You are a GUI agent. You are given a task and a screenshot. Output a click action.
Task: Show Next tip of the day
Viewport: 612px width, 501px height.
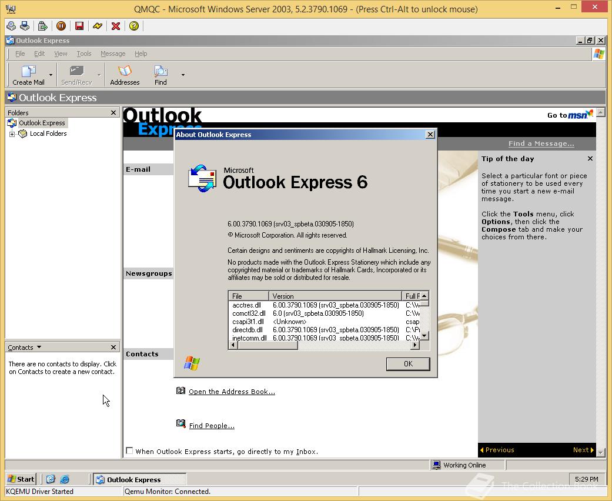click(x=583, y=450)
